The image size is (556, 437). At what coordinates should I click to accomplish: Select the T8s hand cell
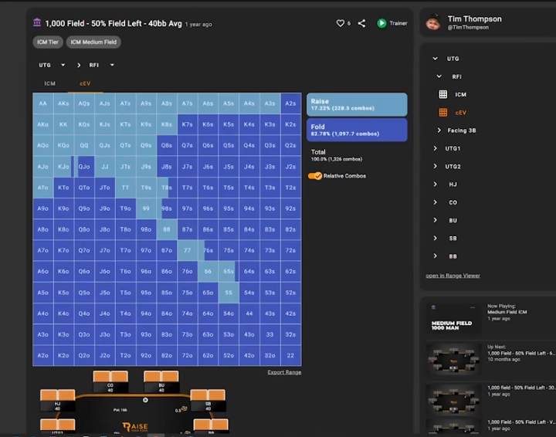click(x=167, y=188)
